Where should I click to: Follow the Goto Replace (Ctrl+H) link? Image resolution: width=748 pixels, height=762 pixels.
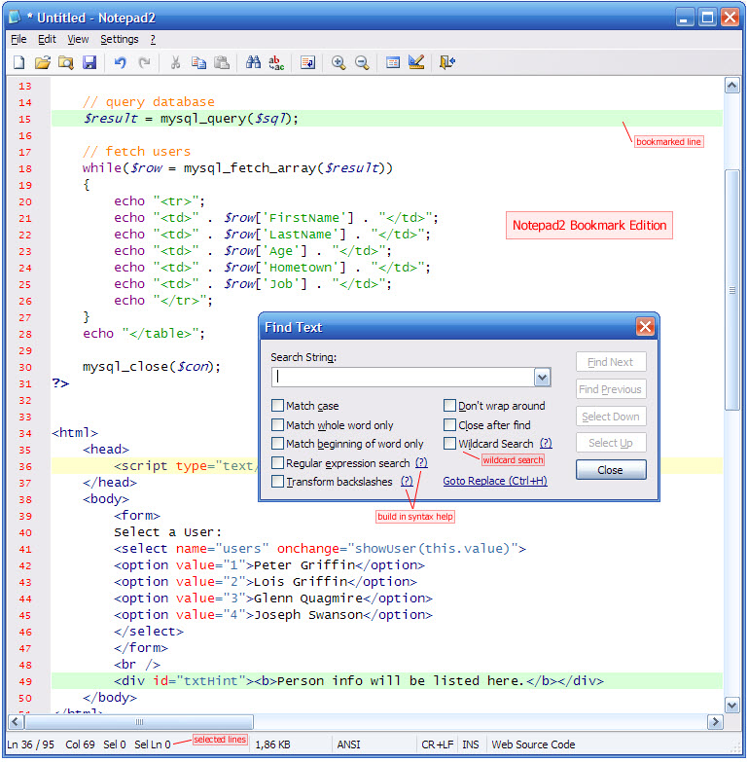click(x=495, y=481)
